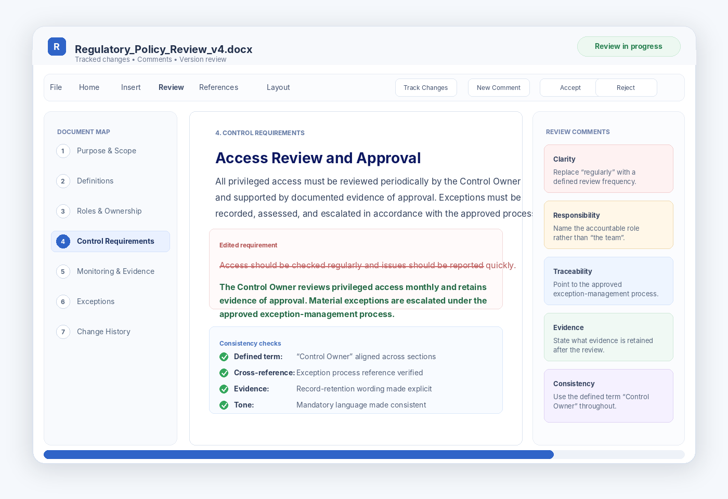Open the Exceptions section
728x499 pixels.
[96, 301]
